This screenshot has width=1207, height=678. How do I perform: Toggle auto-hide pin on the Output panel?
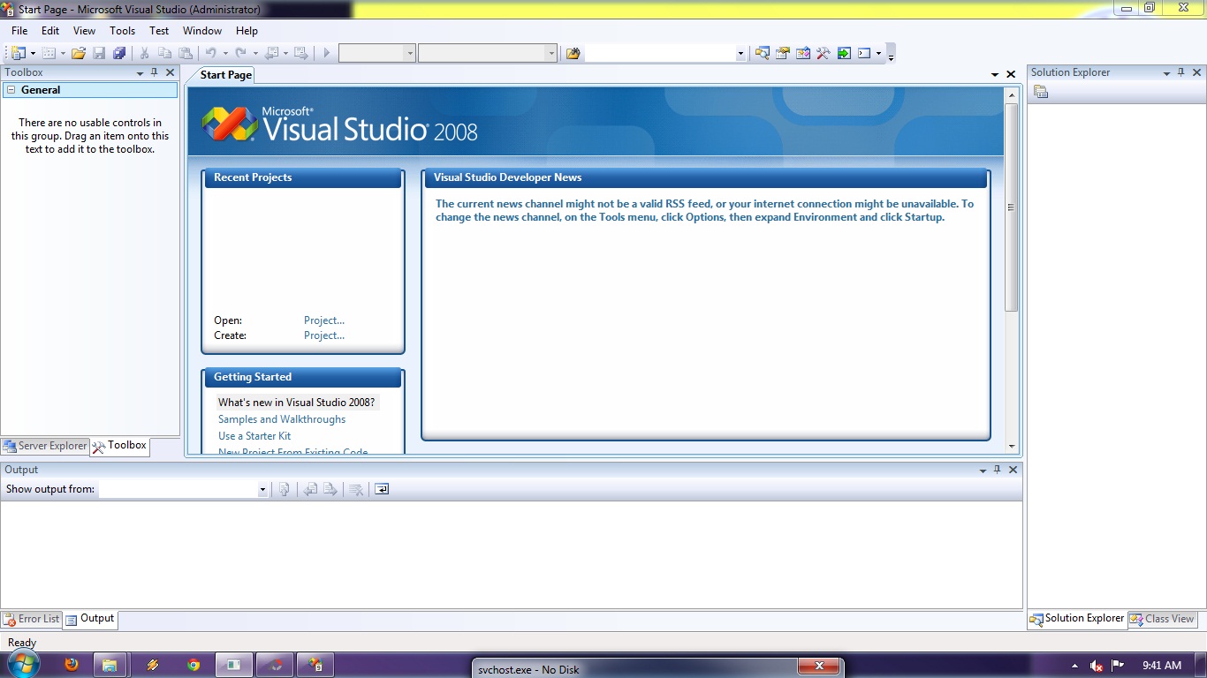pyautogui.click(x=998, y=470)
